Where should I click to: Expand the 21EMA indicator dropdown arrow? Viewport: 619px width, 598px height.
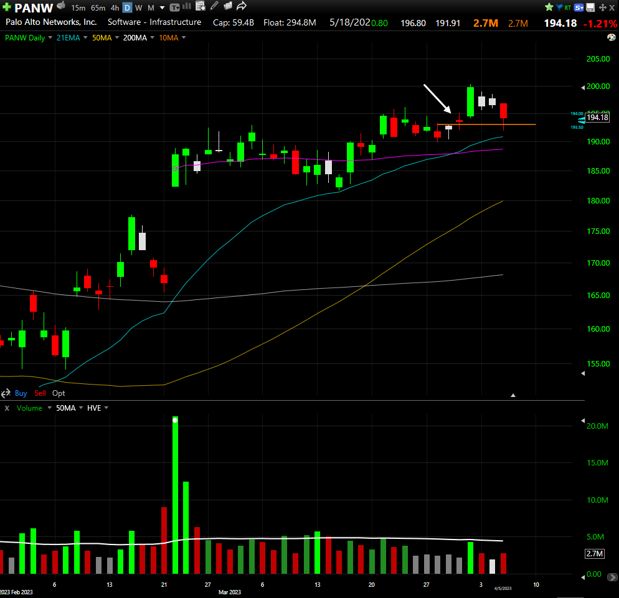[85, 37]
